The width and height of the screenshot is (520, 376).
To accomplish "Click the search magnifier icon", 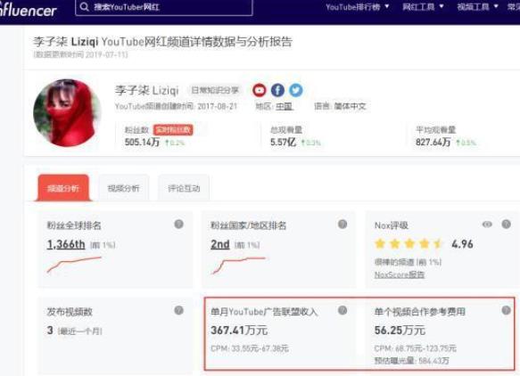I will [x=84, y=6].
